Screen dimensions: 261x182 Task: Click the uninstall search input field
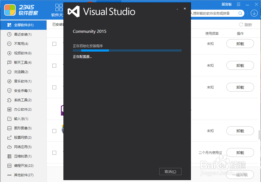coord(214,14)
